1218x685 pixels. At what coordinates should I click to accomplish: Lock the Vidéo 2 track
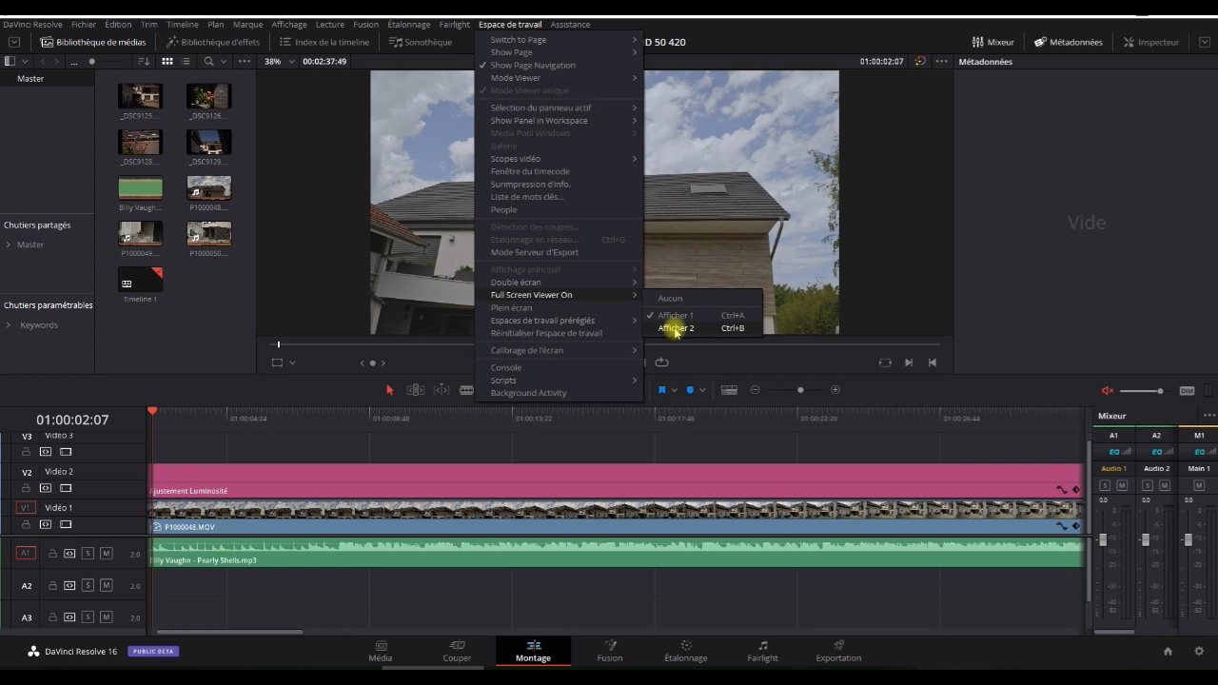pyautogui.click(x=27, y=488)
